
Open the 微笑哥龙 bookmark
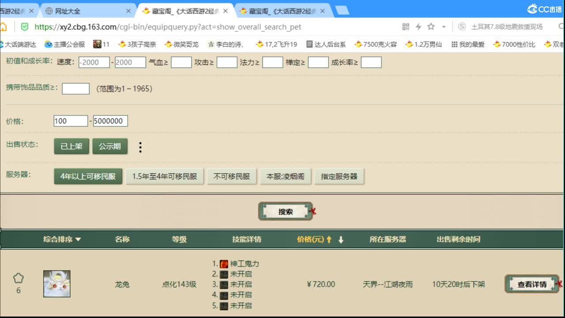pyautogui.click(x=182, y=44)
